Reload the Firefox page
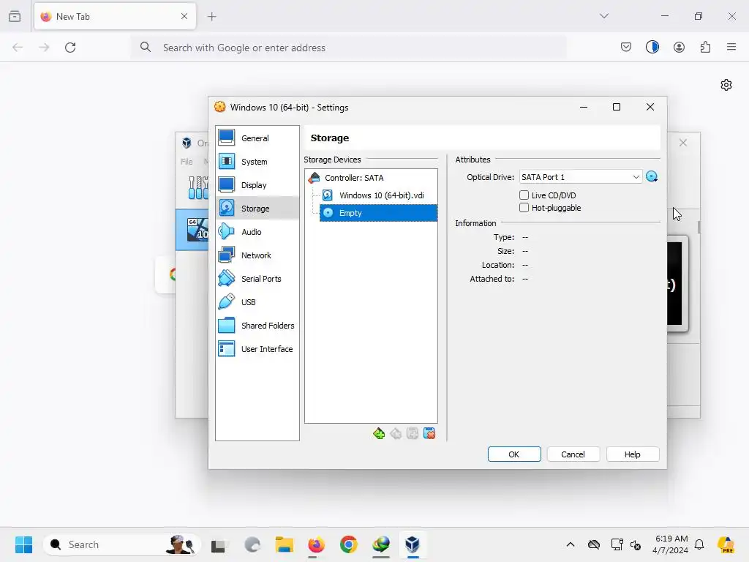Image resolution: width=749 pixels, height=562 pixels. (70, 48)
